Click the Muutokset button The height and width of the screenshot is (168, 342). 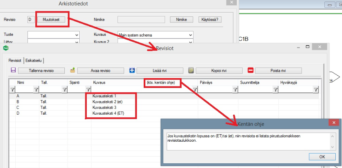51,20
